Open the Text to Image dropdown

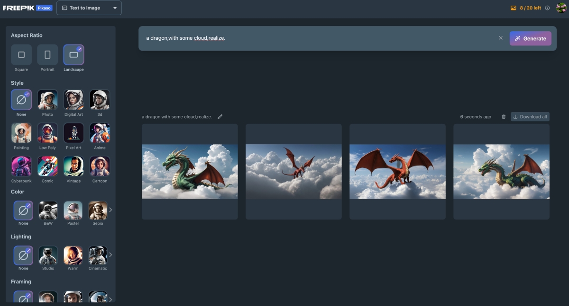coord(89,8)
